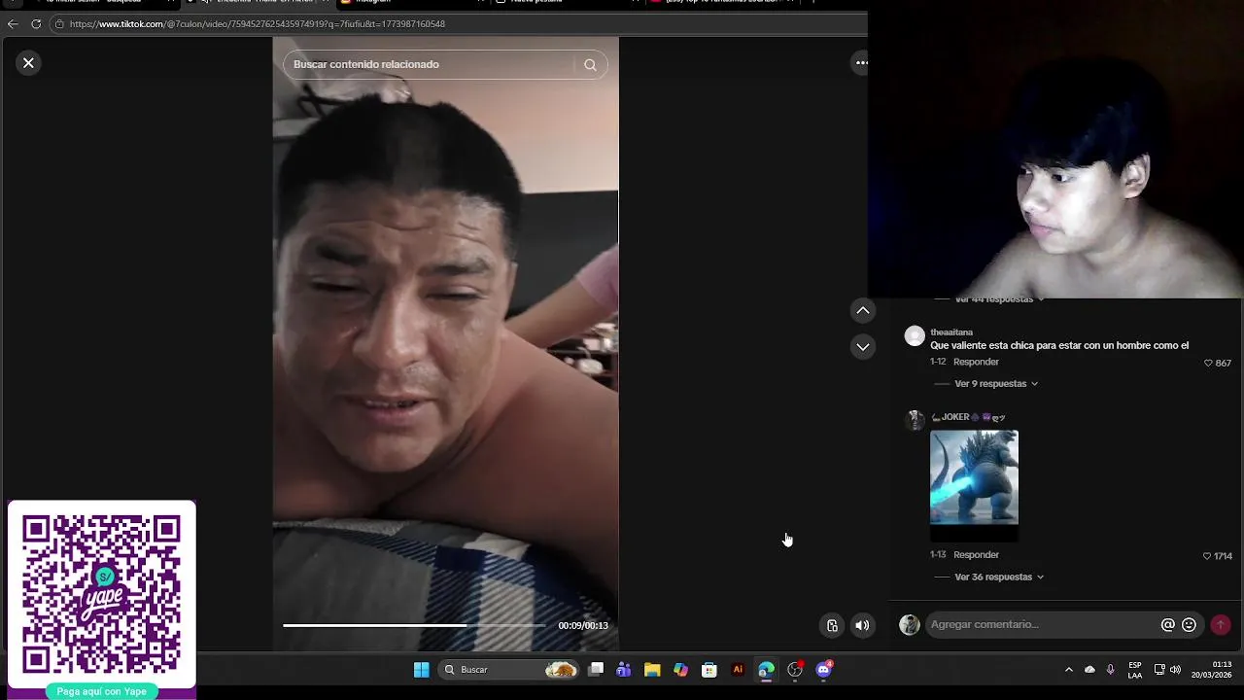Screen dimensions: 1244x700
Task: Open File Explorer from taskbar
Action: [x=652, y=670]
